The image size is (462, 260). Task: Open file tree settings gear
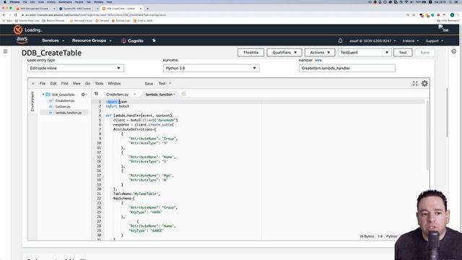point(84,95)
